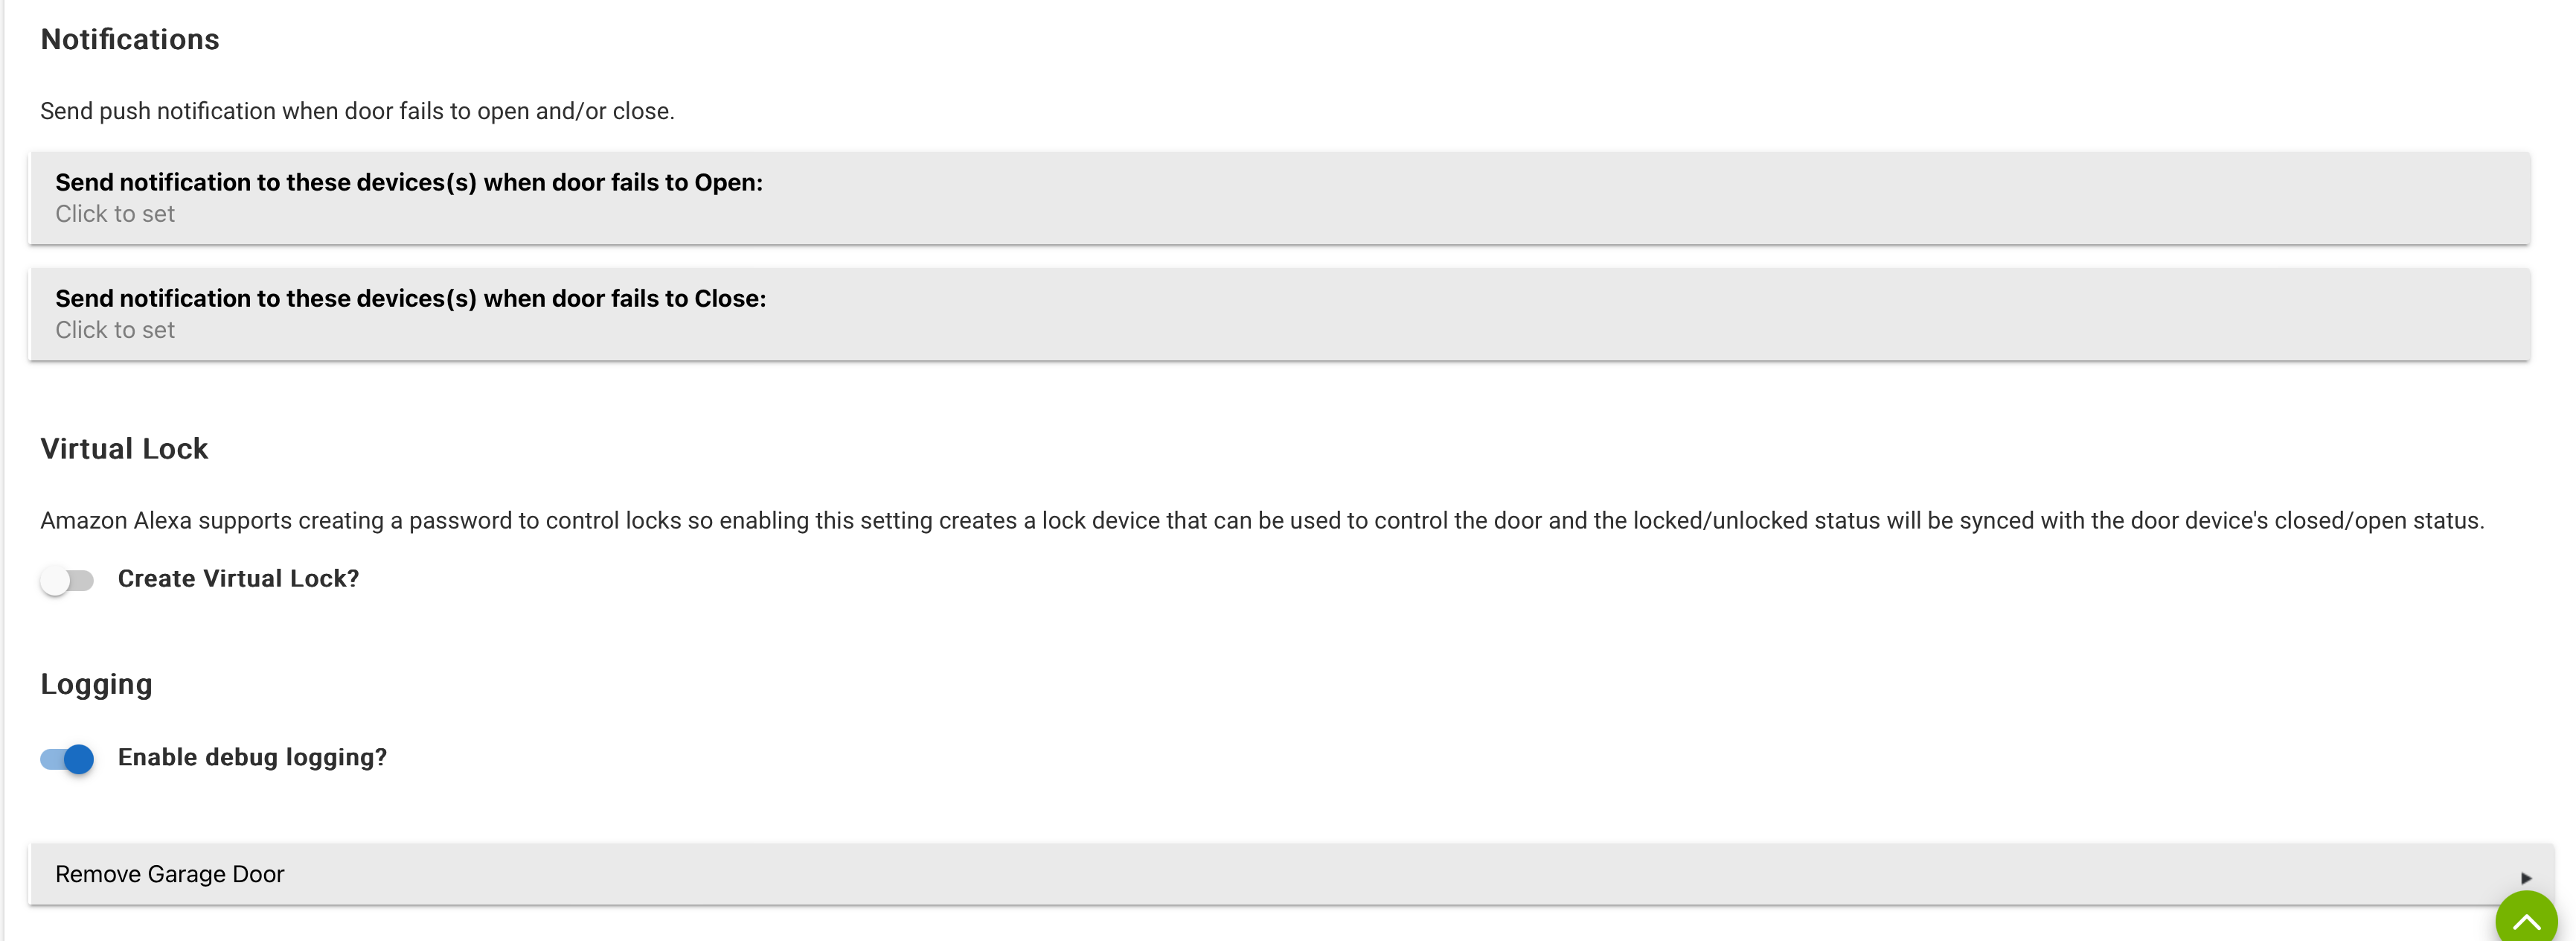Image resolution: width=2576 pixels, height=941 pixels.
Task: Click the push notification description text
Action: (357, 111)
